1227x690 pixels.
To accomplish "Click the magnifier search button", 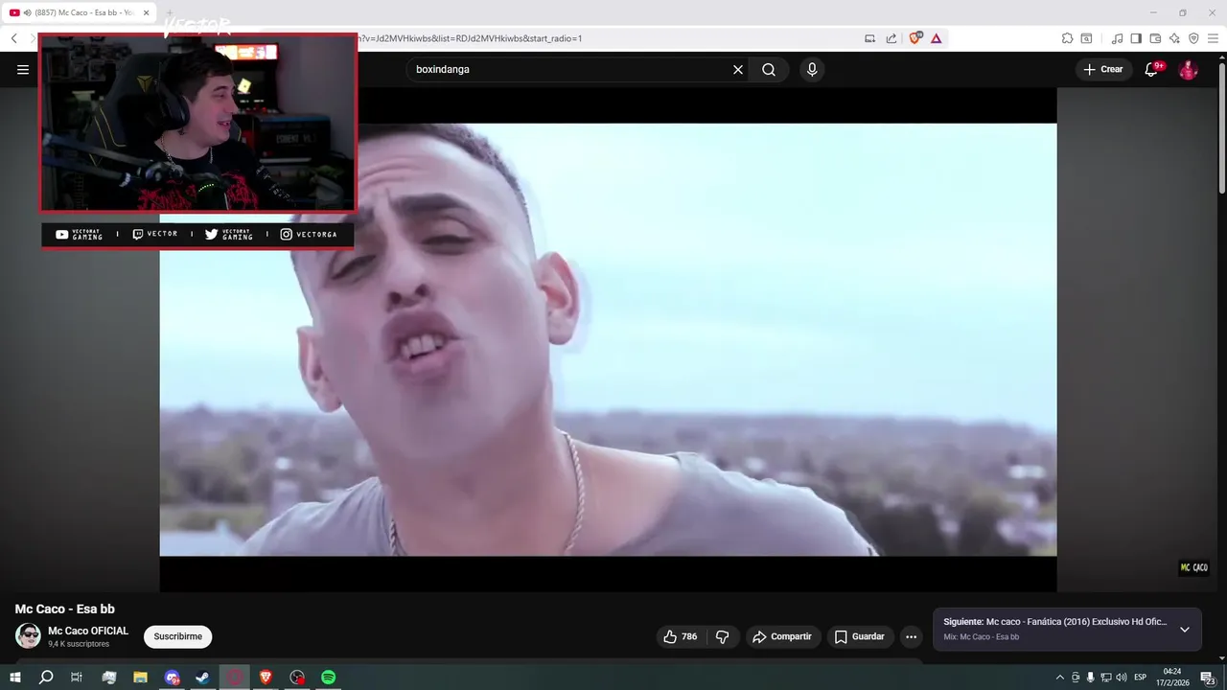I will point(769,70).
